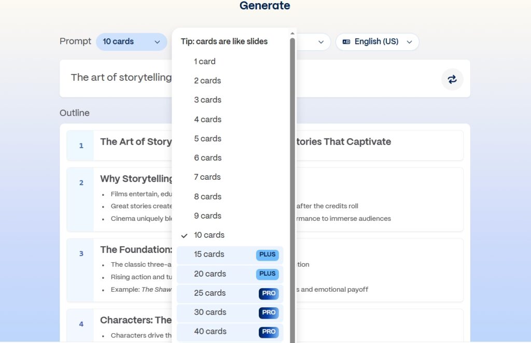Select the 3 cards option
The height and width of the screenshot is (343, 531).
pos(207,100)
